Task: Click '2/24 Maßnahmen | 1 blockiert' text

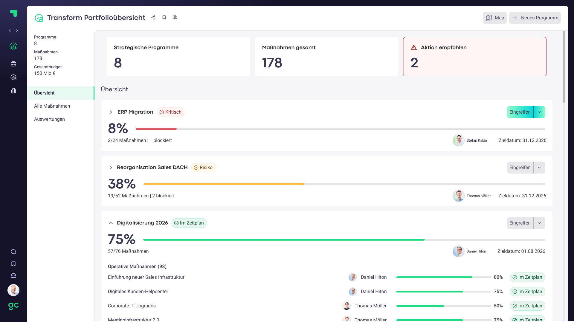Action: (x=140, y=140)
